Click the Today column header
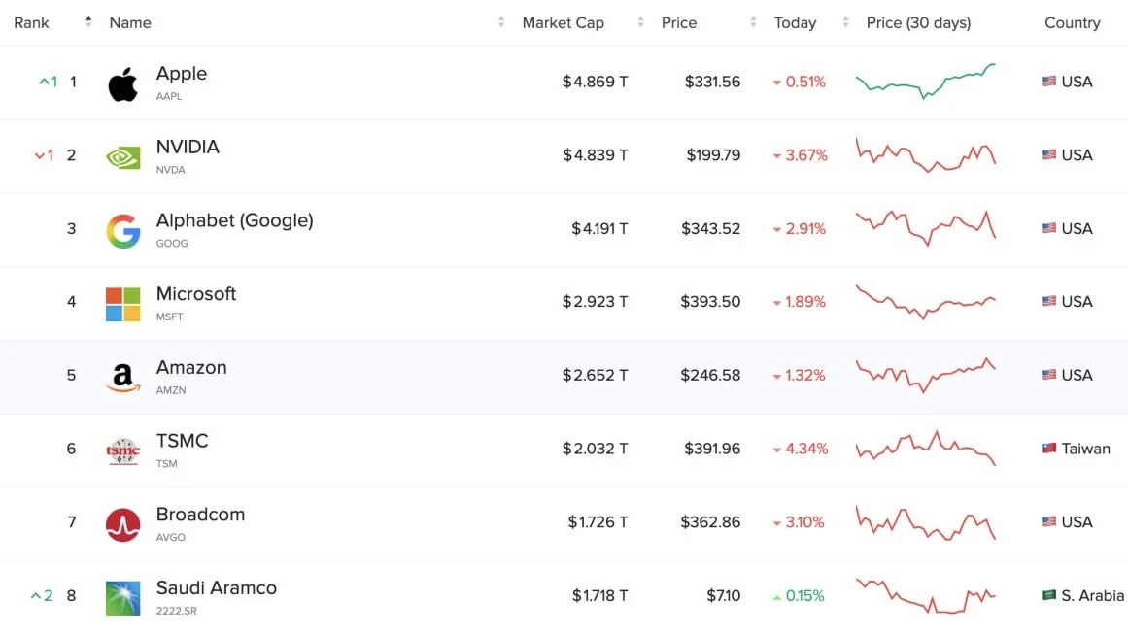Screen dimensions: 1128x634 795,23
